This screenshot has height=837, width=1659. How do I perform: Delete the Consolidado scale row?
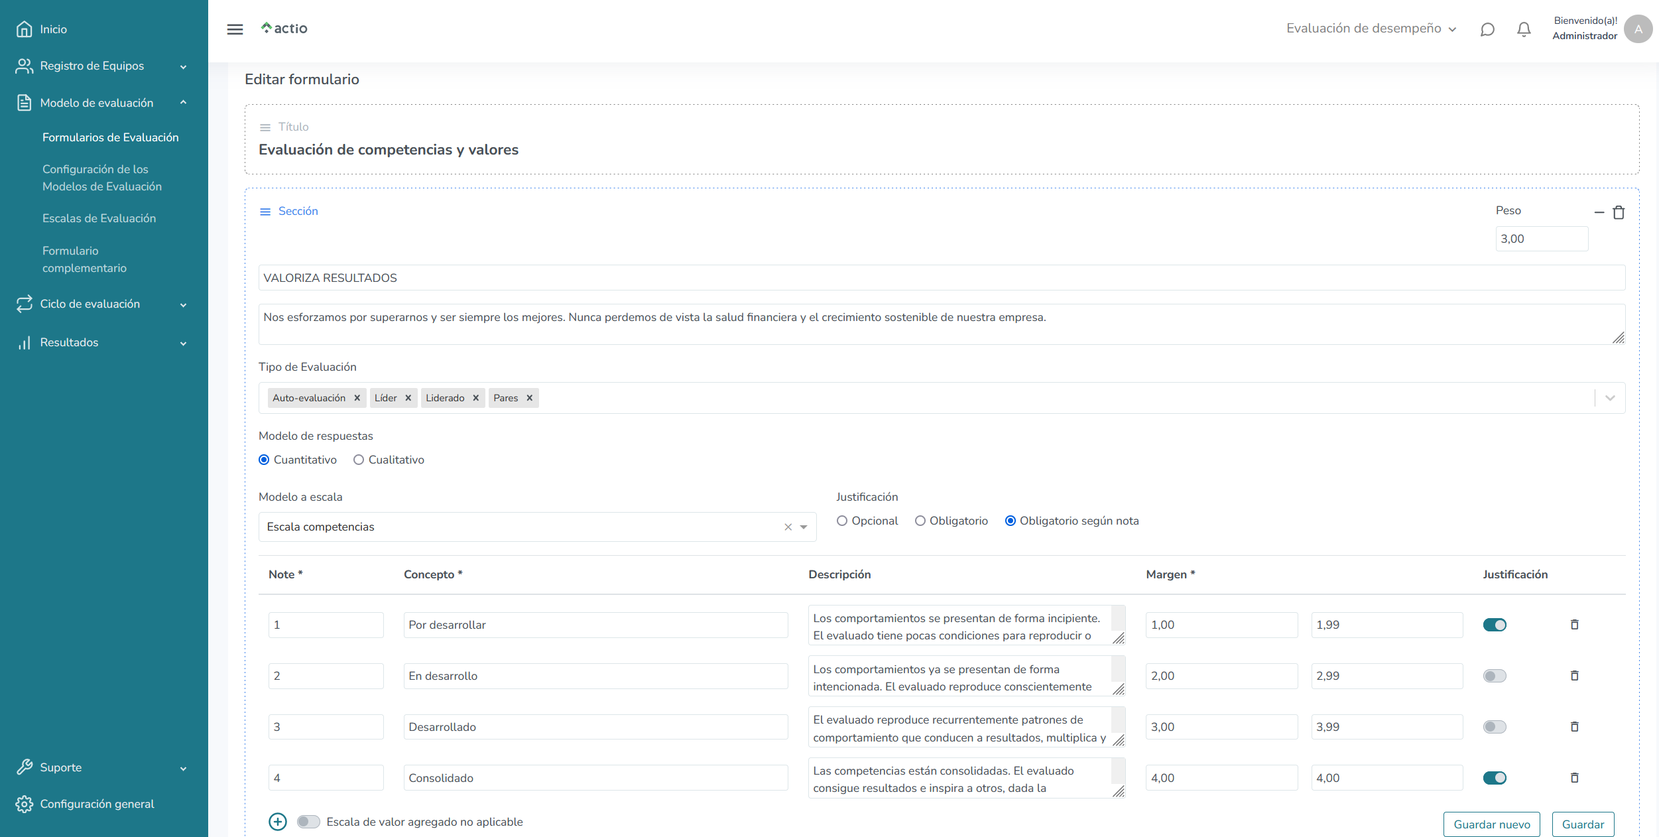(1575, 777)
